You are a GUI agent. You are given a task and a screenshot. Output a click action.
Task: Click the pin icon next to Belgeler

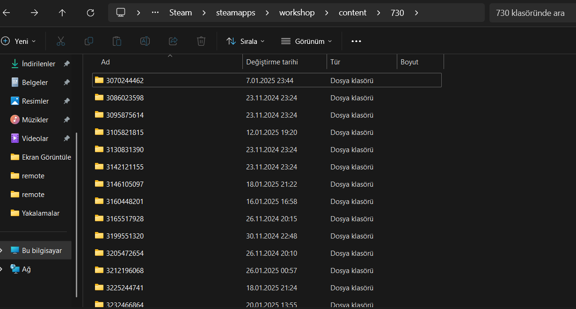tap(66, 82)
